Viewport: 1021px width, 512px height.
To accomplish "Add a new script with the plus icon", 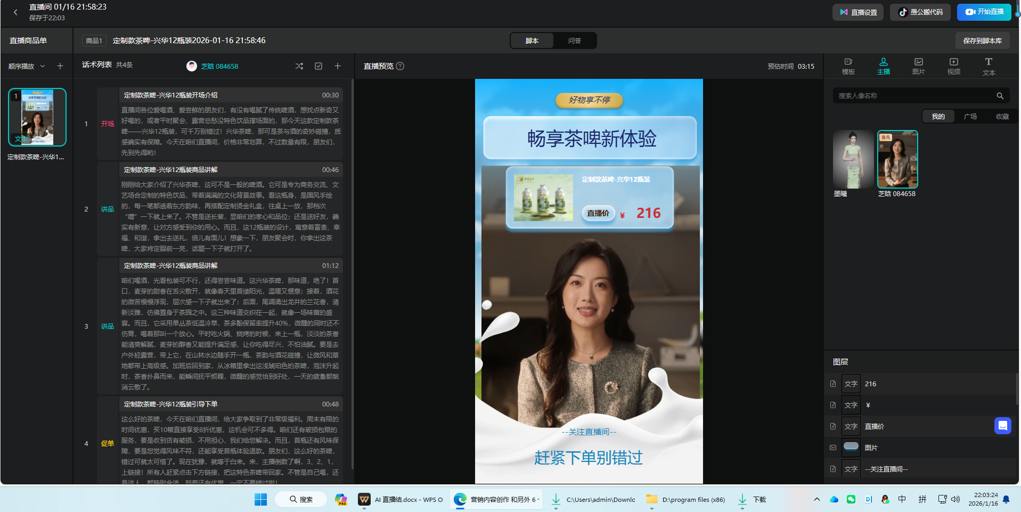I will pyautogui.click(x=338, y=66).
